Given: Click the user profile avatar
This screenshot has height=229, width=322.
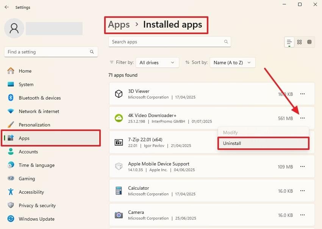Looking at the screenshot, I should tap(14, 28).
